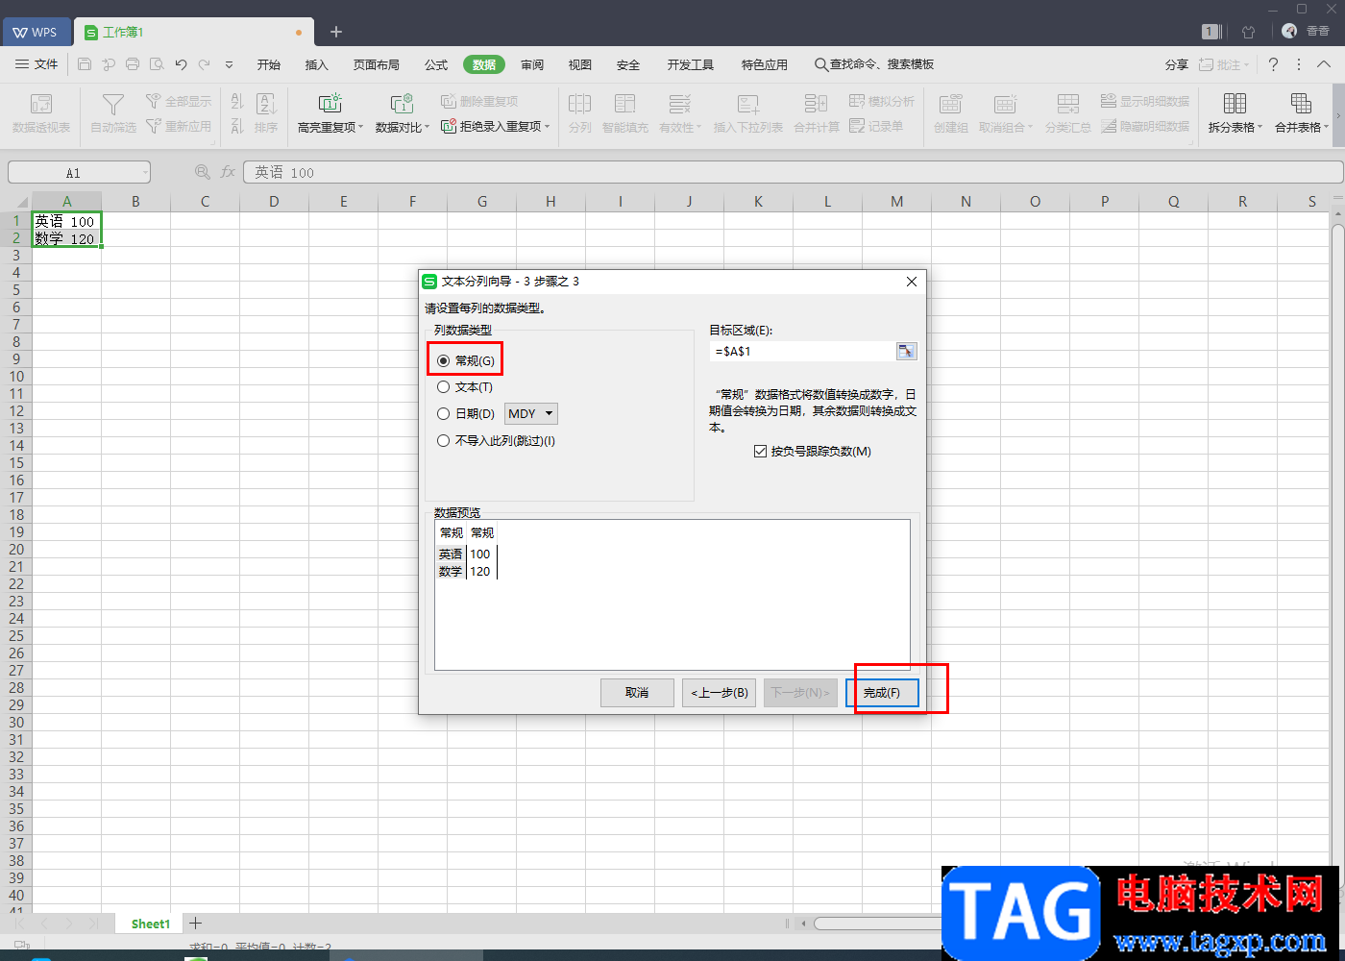Click the 全部显示 filter icon

coord(153,101)
